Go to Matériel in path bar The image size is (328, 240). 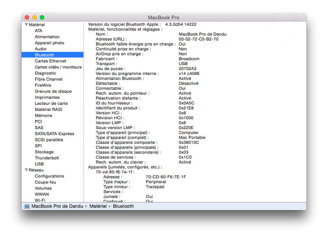(x=98, y=206)
